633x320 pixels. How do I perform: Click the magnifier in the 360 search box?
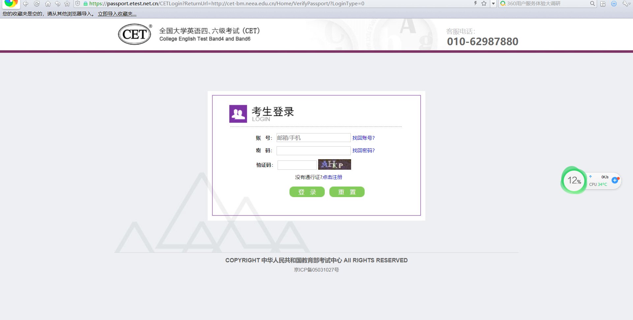tap(592, 4)
